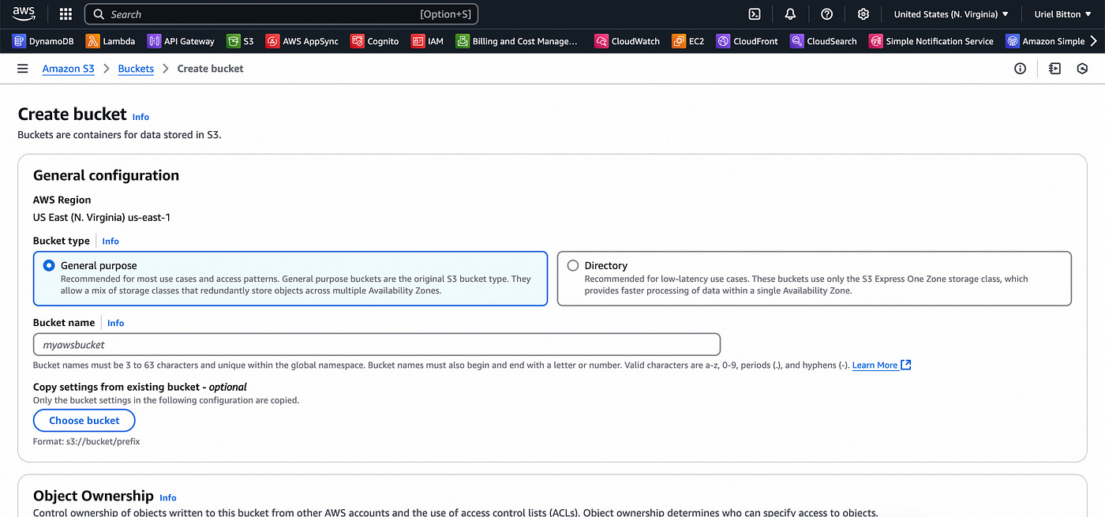Click the General configuration heading
1105x517 pixels.
(x=106, y=175)
